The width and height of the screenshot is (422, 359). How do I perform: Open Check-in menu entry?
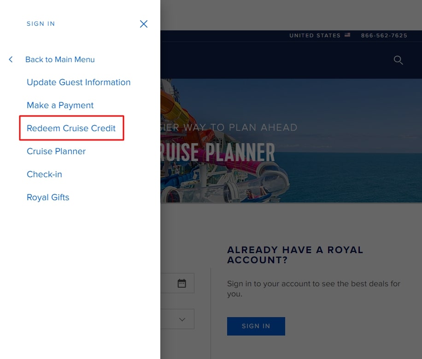(x=44, y=174)
